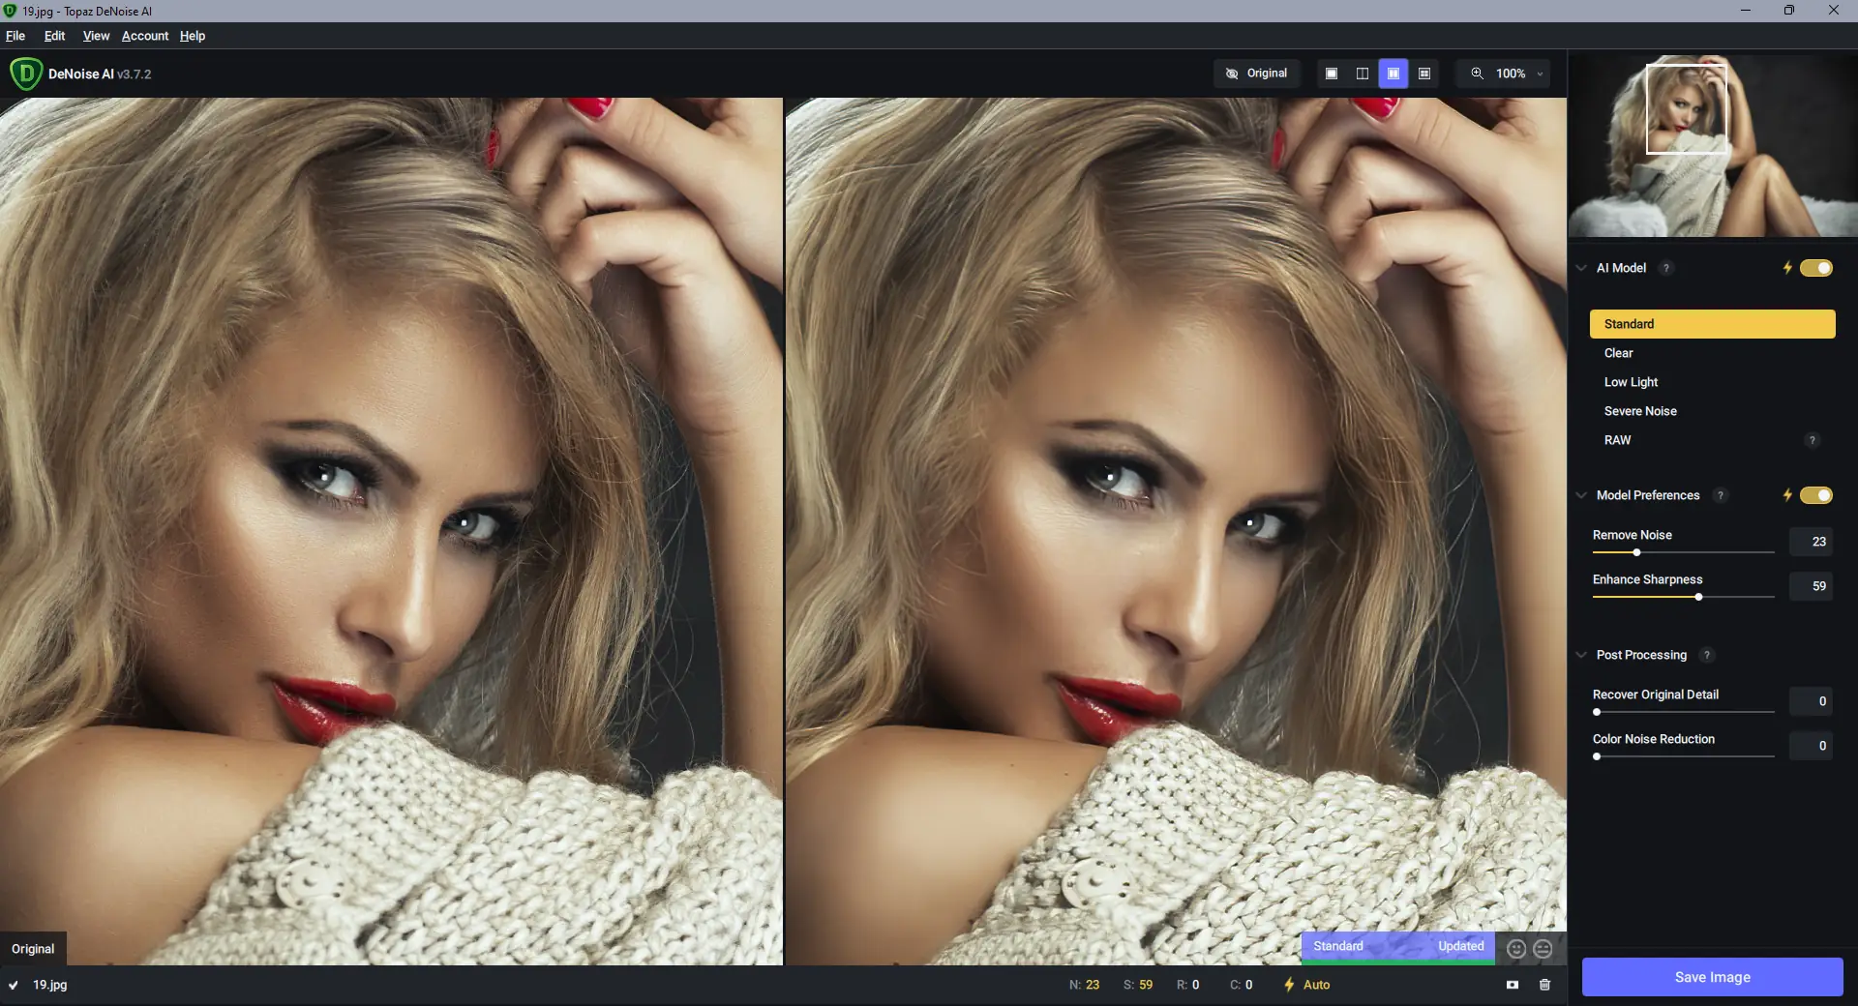Viewport: 1858px width, 1006px height.
Task: Click the v3.7.2 version text
Action: (134, 74)
